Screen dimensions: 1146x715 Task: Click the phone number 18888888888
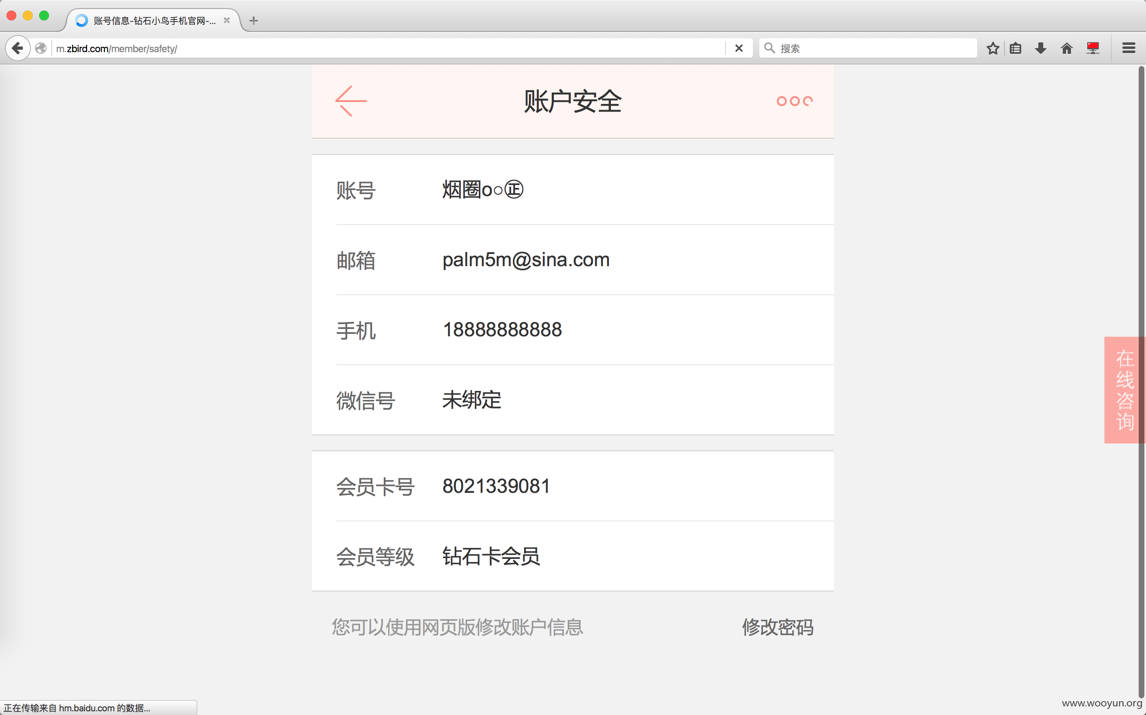tap(502, 330)
